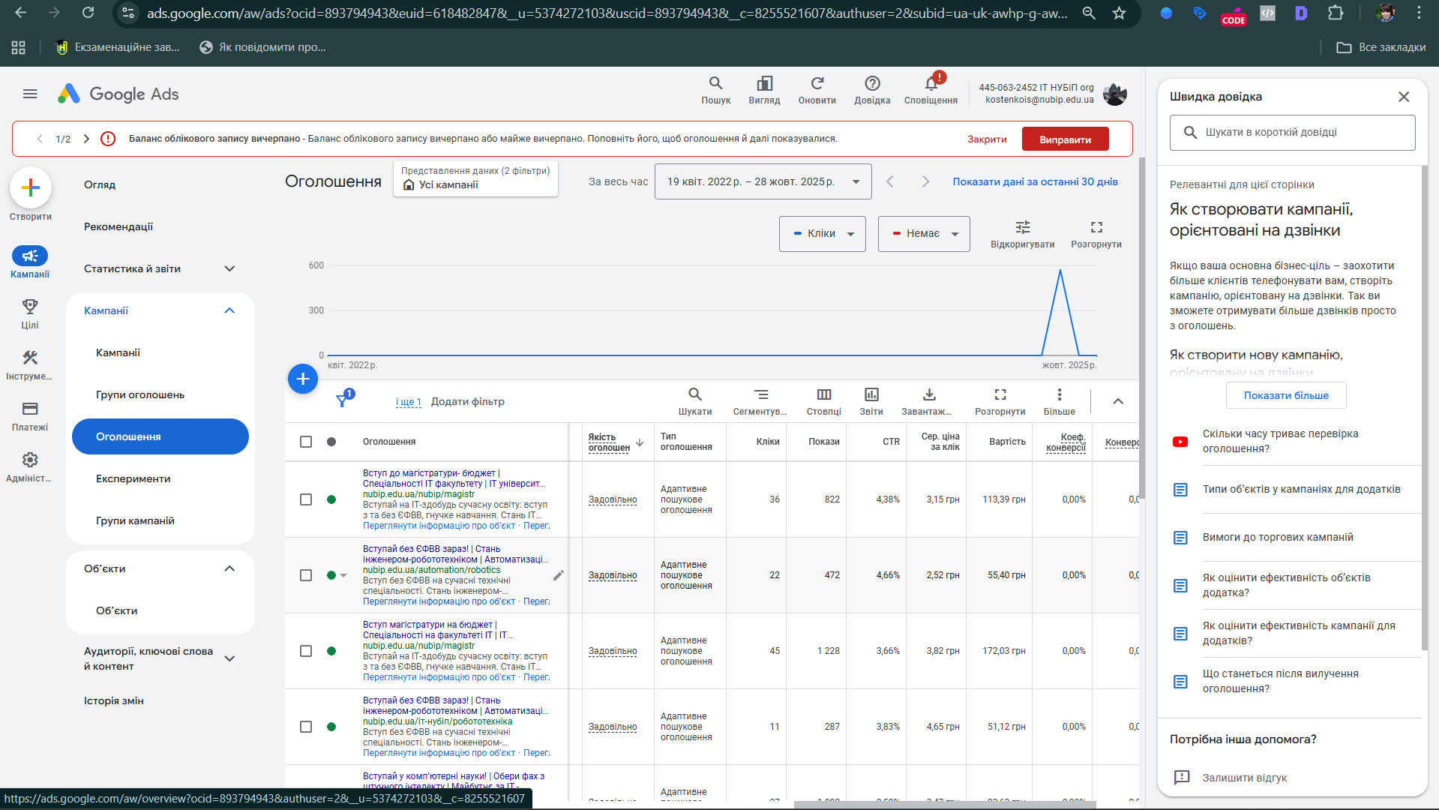Check the first ad row checkbox
This screenshot has width=1439, height=810.
coord(306,499)
